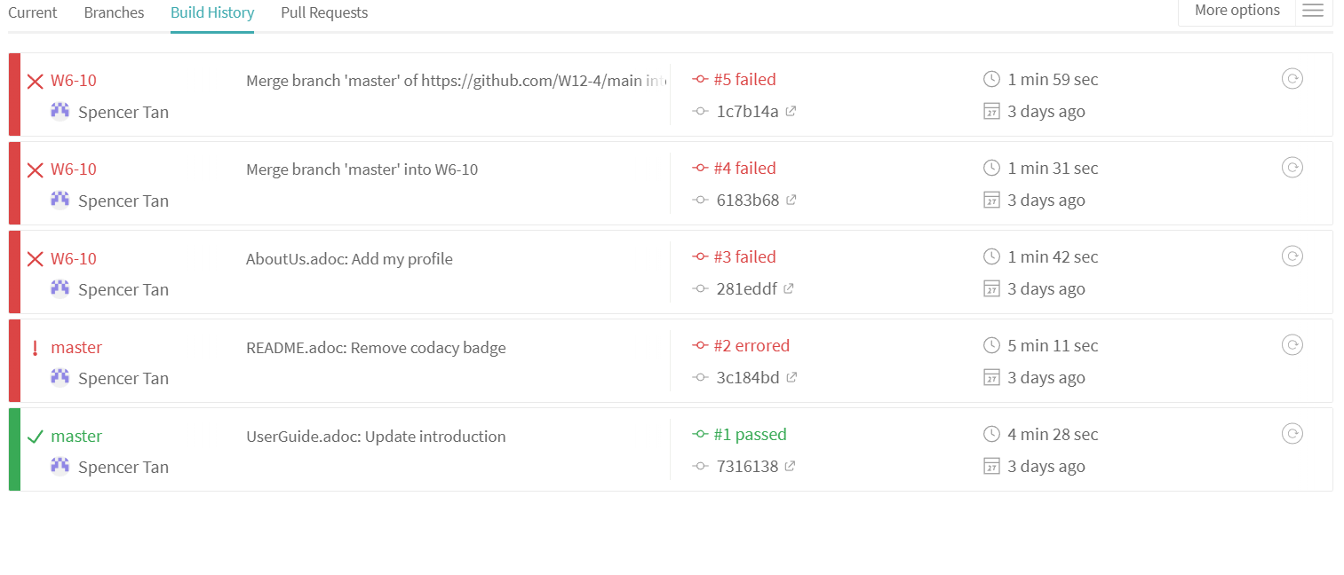
Task: Open the Pull Requests tab
Action: (x=323, y=12)
